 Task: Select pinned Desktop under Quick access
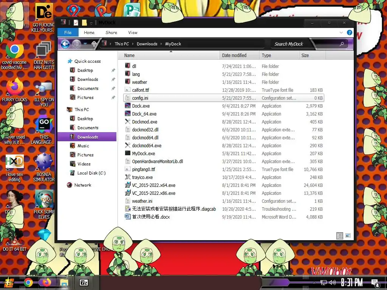pyautogui.click(x=85, y=70)
